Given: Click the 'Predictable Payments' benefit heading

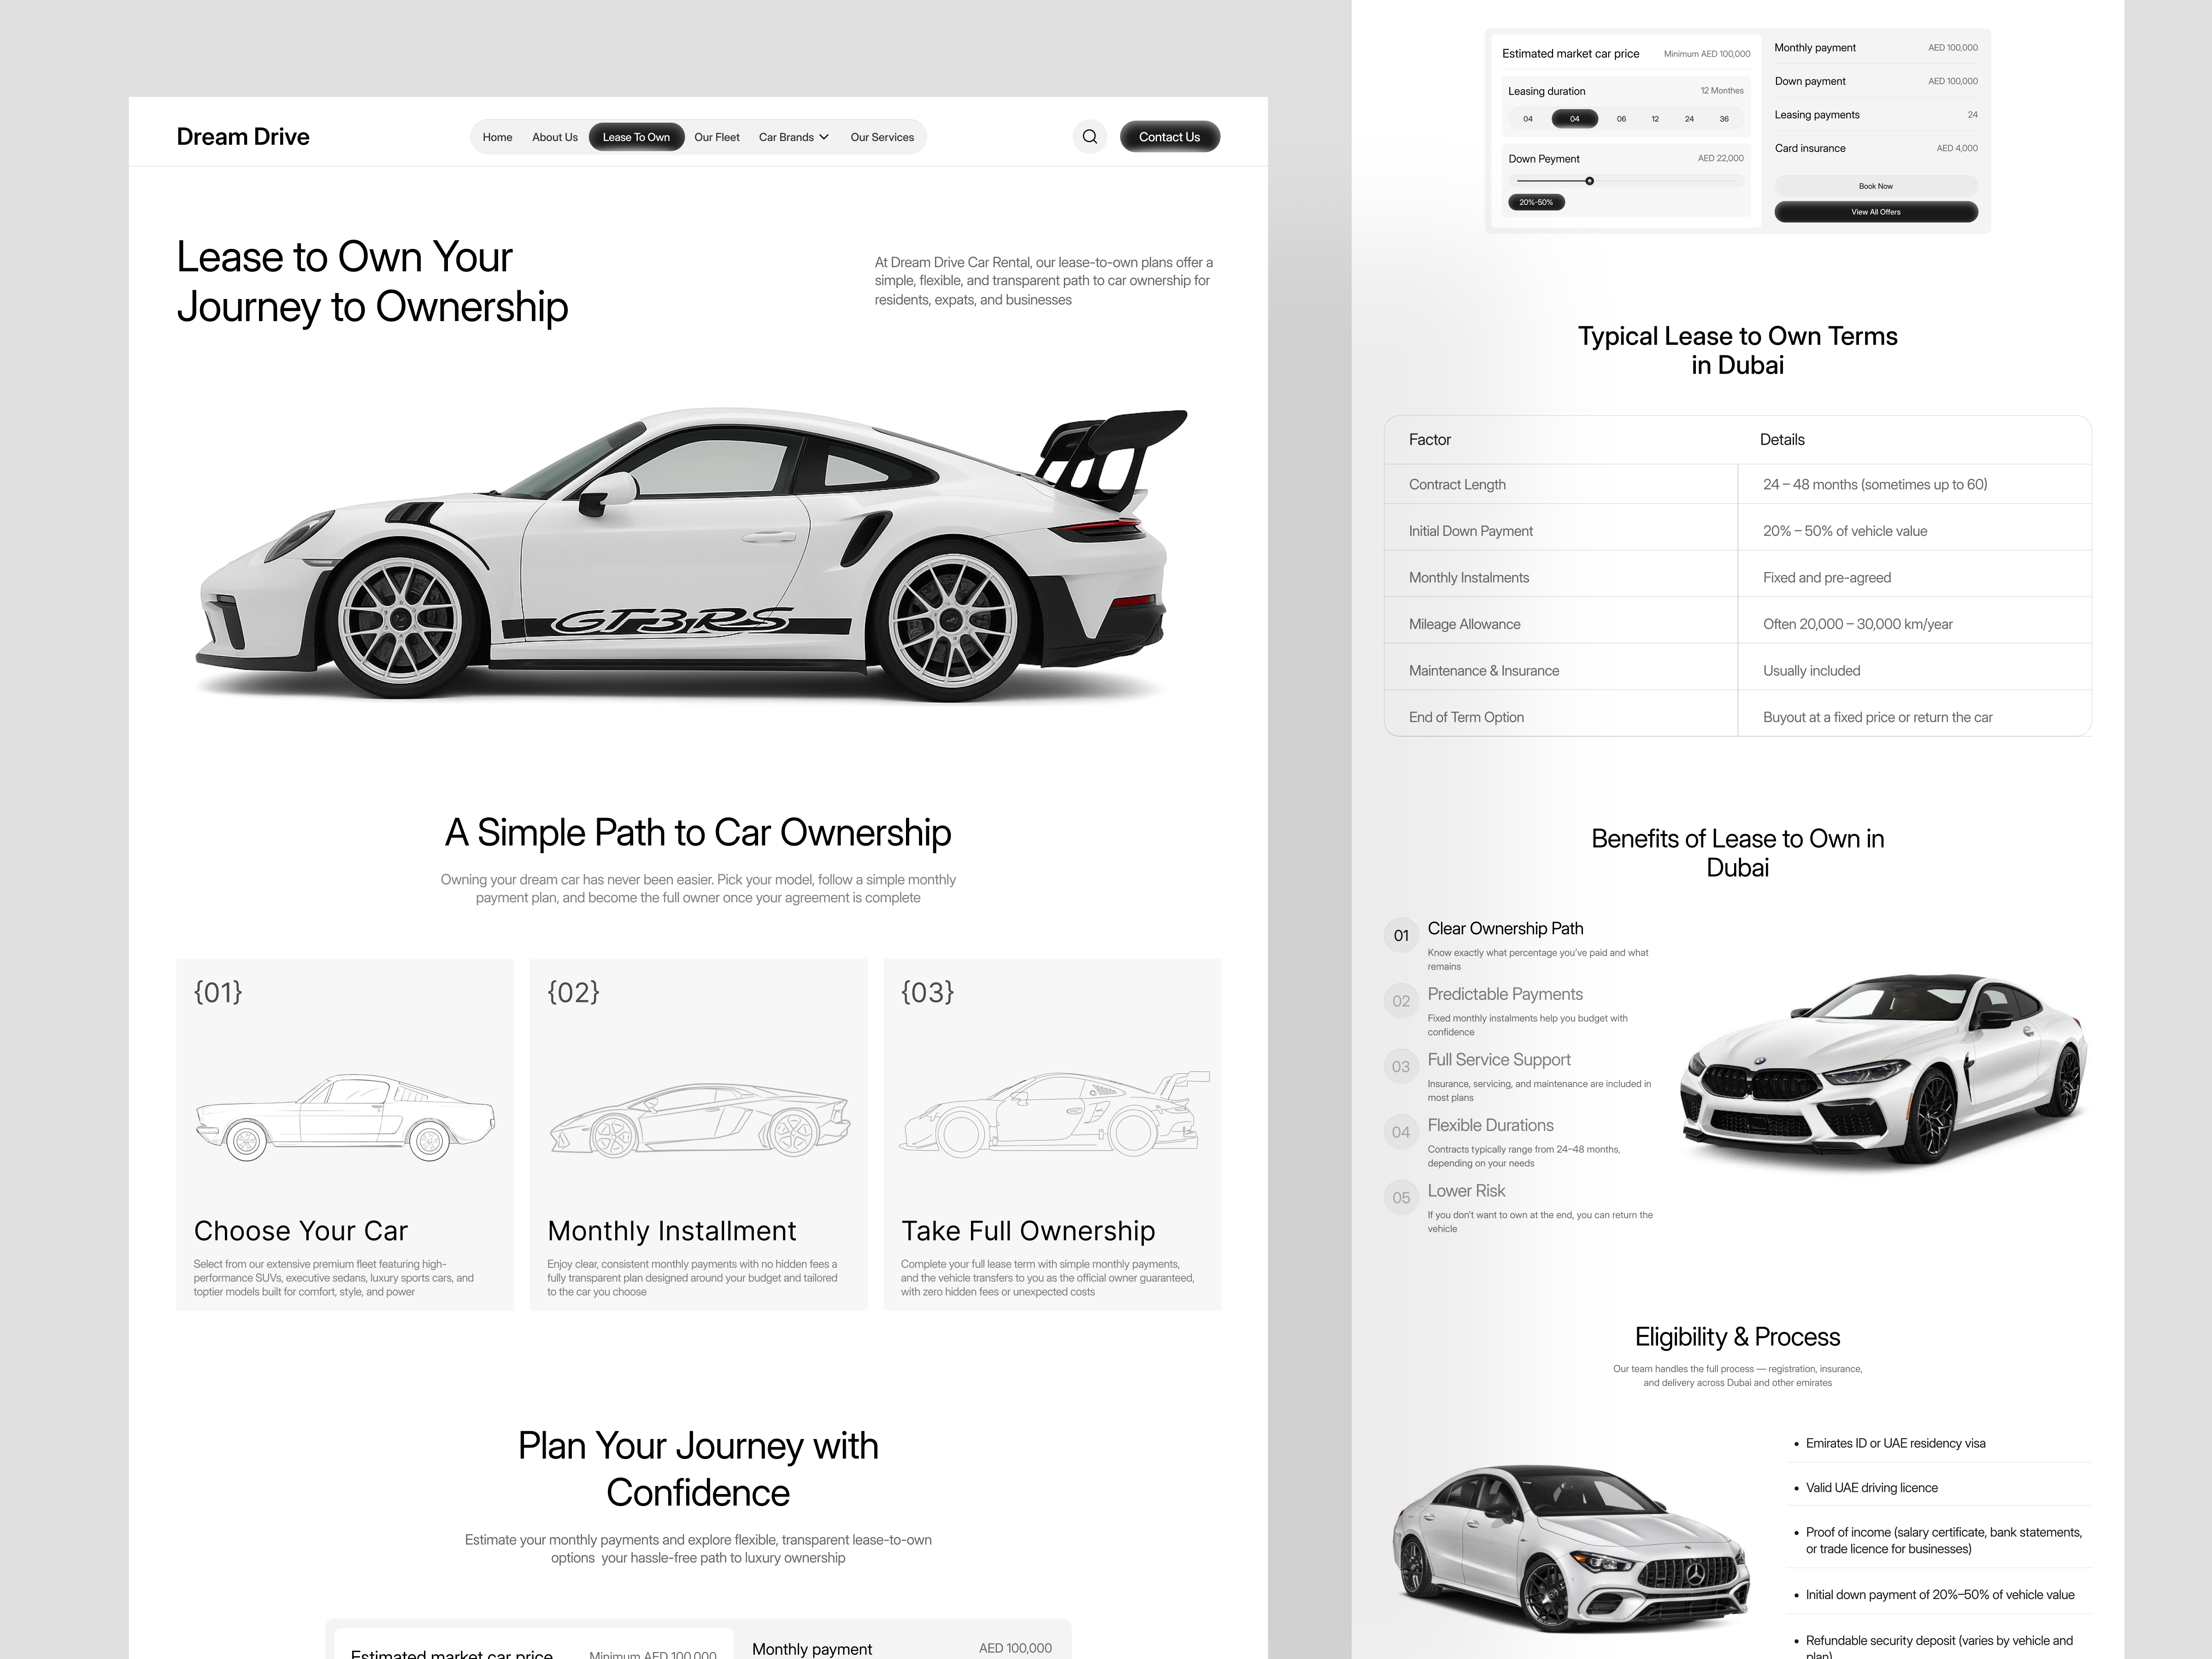Looking at the screenshot, I should [x=1505, y=994].
